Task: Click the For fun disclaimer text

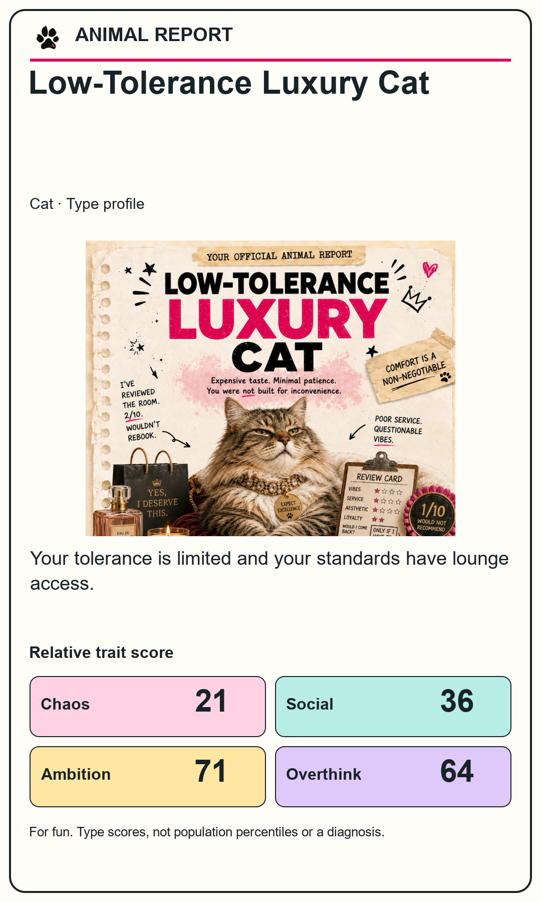Action: pyautogui.click(x=207, y=832)
